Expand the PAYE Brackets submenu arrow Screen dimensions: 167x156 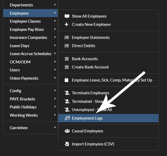(x=55, y=99)
